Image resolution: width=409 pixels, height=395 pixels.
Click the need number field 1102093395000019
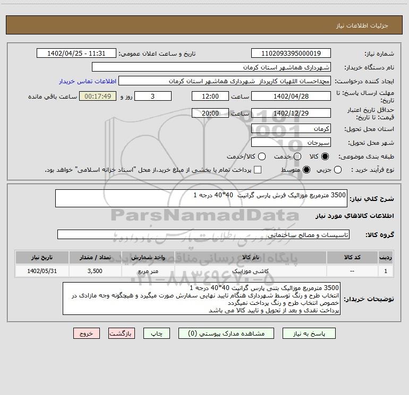tap(291, 54)
